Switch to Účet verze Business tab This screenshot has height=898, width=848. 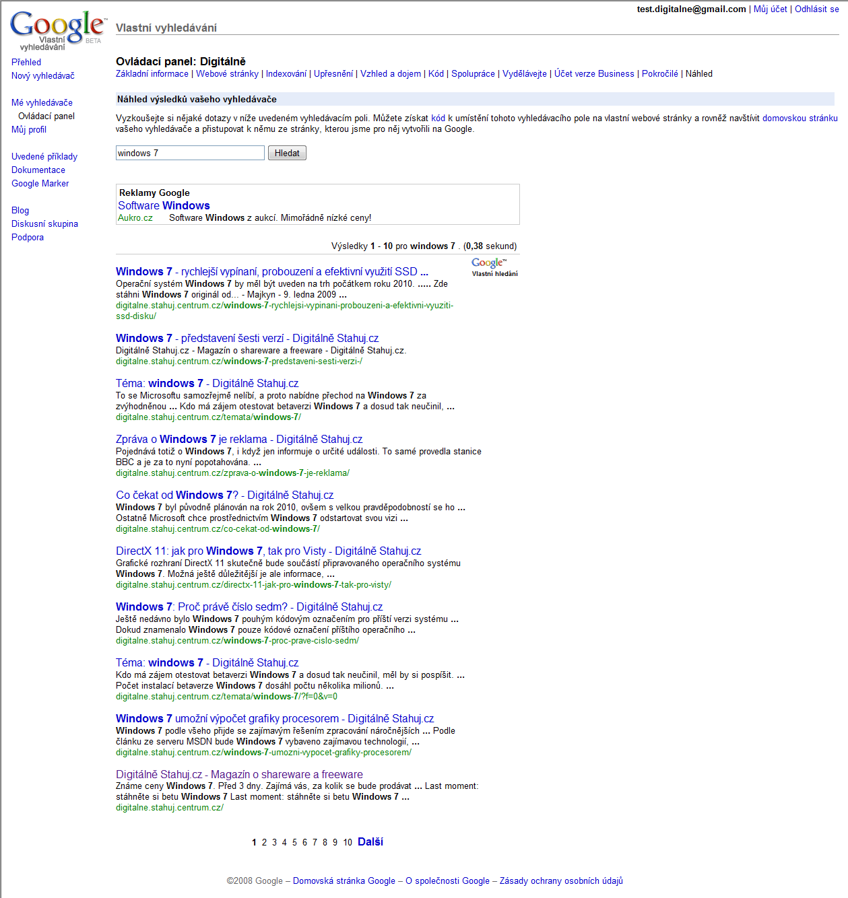pos(594,73)
